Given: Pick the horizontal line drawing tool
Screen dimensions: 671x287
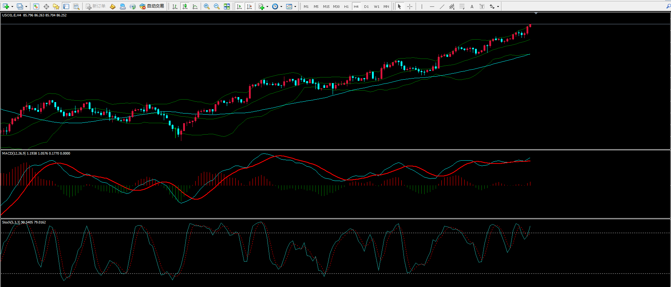Looking at the screenshot, I should pos(432,6).
